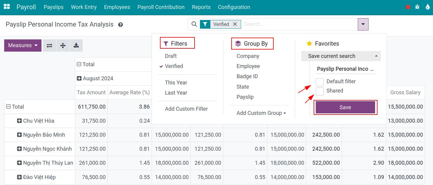
Task: Click the flip axis icon
Action: click(50, 46)
